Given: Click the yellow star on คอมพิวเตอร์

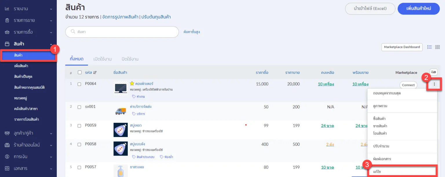Looking at the screenshot, I should click(132, 84).
